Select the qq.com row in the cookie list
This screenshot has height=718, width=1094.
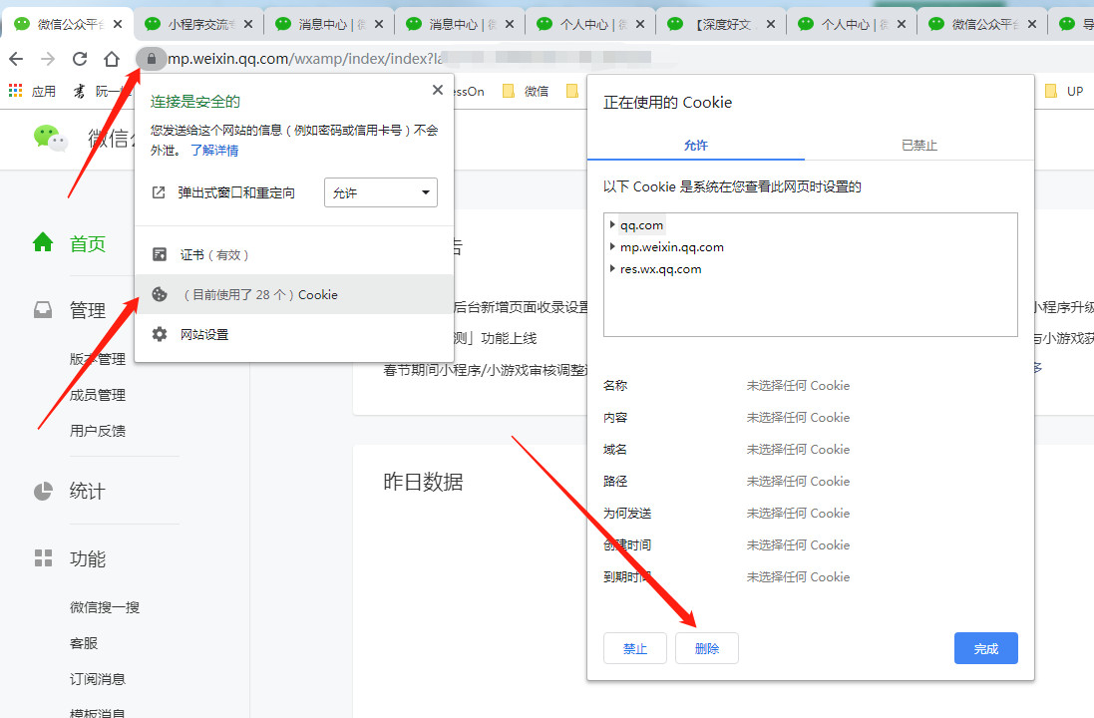(x=641, y=224)
